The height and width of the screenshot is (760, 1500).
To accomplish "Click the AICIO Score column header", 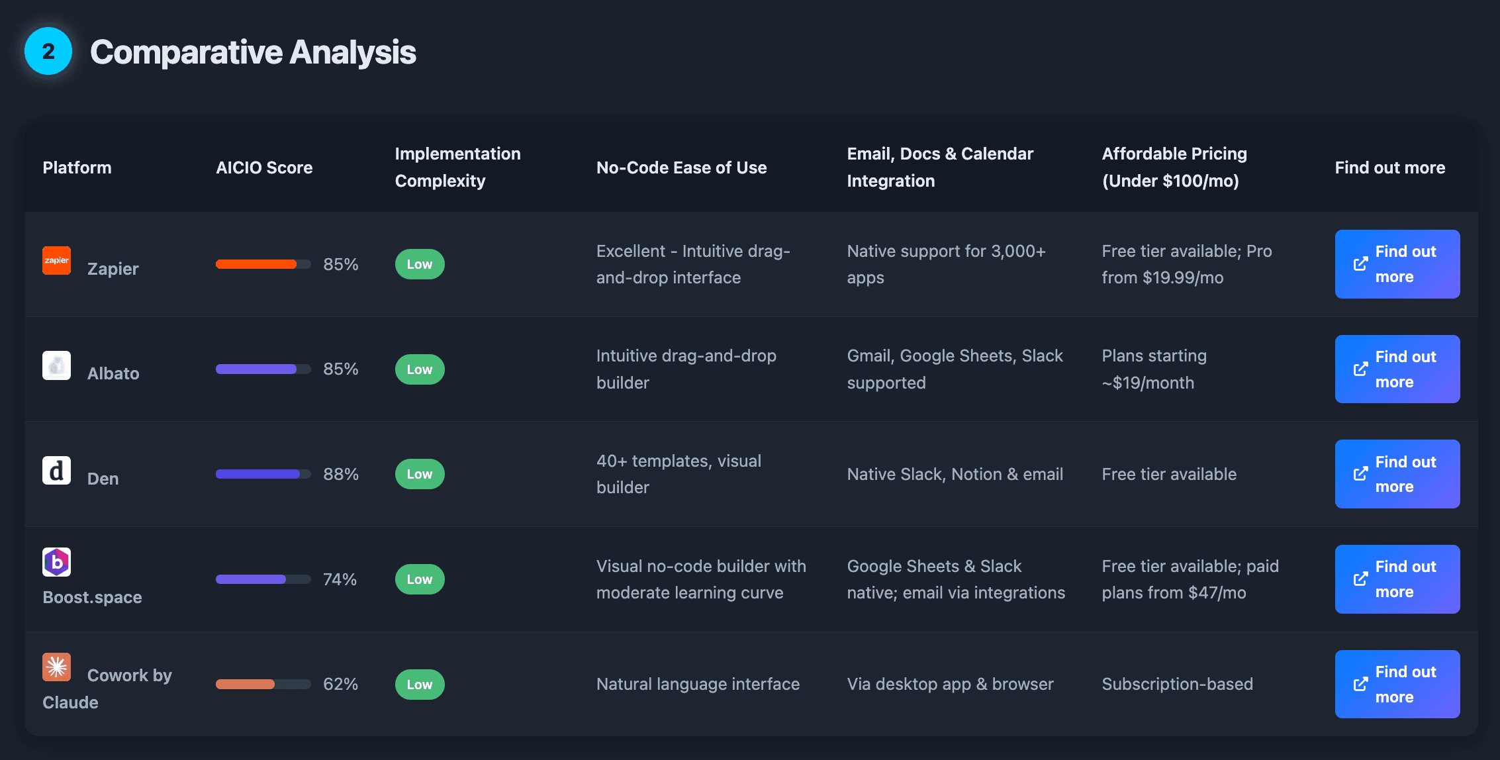I will pyautogui.click(x=263, y=167).
